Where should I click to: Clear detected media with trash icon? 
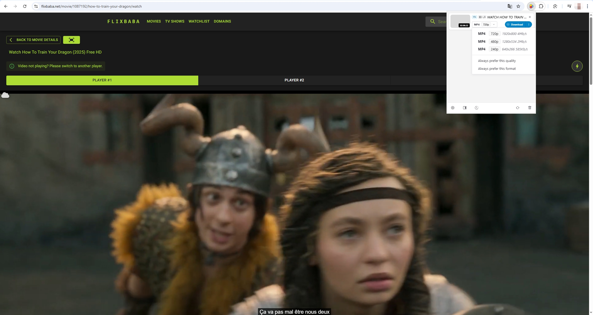coord(530,108)
